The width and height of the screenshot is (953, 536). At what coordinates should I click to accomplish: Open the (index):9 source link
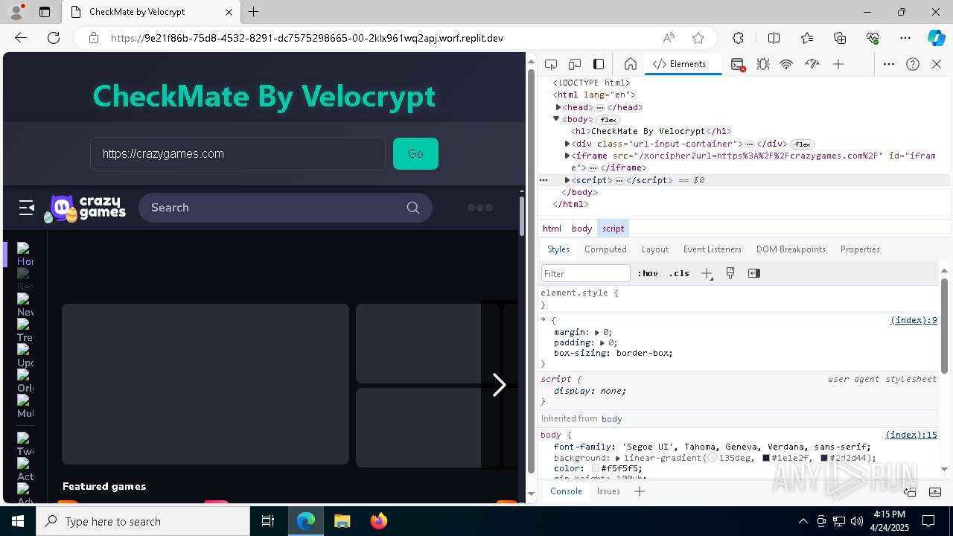pos(914,320)
